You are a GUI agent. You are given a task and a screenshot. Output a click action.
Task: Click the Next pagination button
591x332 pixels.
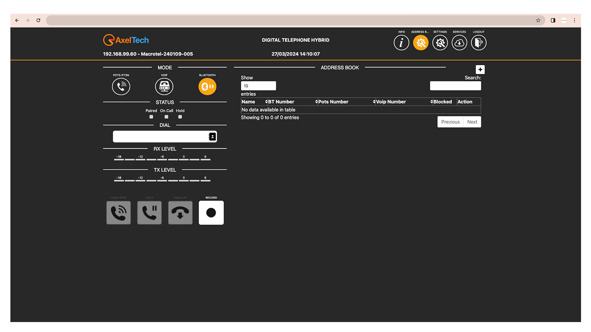472,122
